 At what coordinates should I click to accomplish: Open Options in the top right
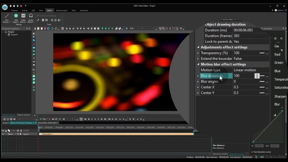point(279,10)
